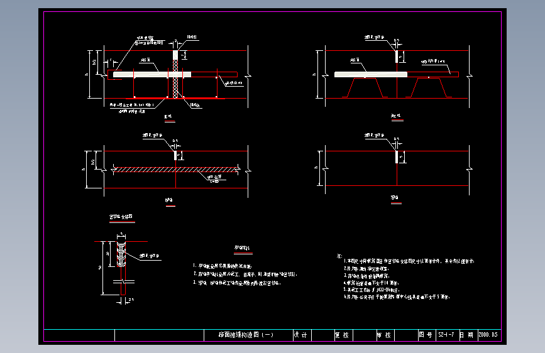This screenshot has width=545, height=353.
Task: Click the drawing title 路面接缝构造图(一)
Action: point(246,335)
